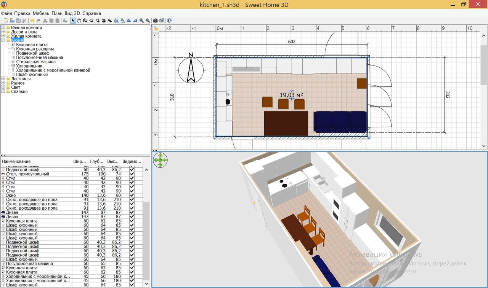Activate the Pan hand tool

click(79, 21)
